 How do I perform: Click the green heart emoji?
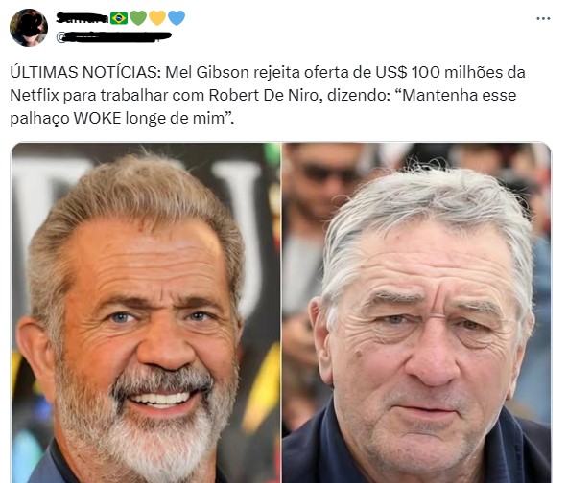pyautogui.click(x=138, y=18)
